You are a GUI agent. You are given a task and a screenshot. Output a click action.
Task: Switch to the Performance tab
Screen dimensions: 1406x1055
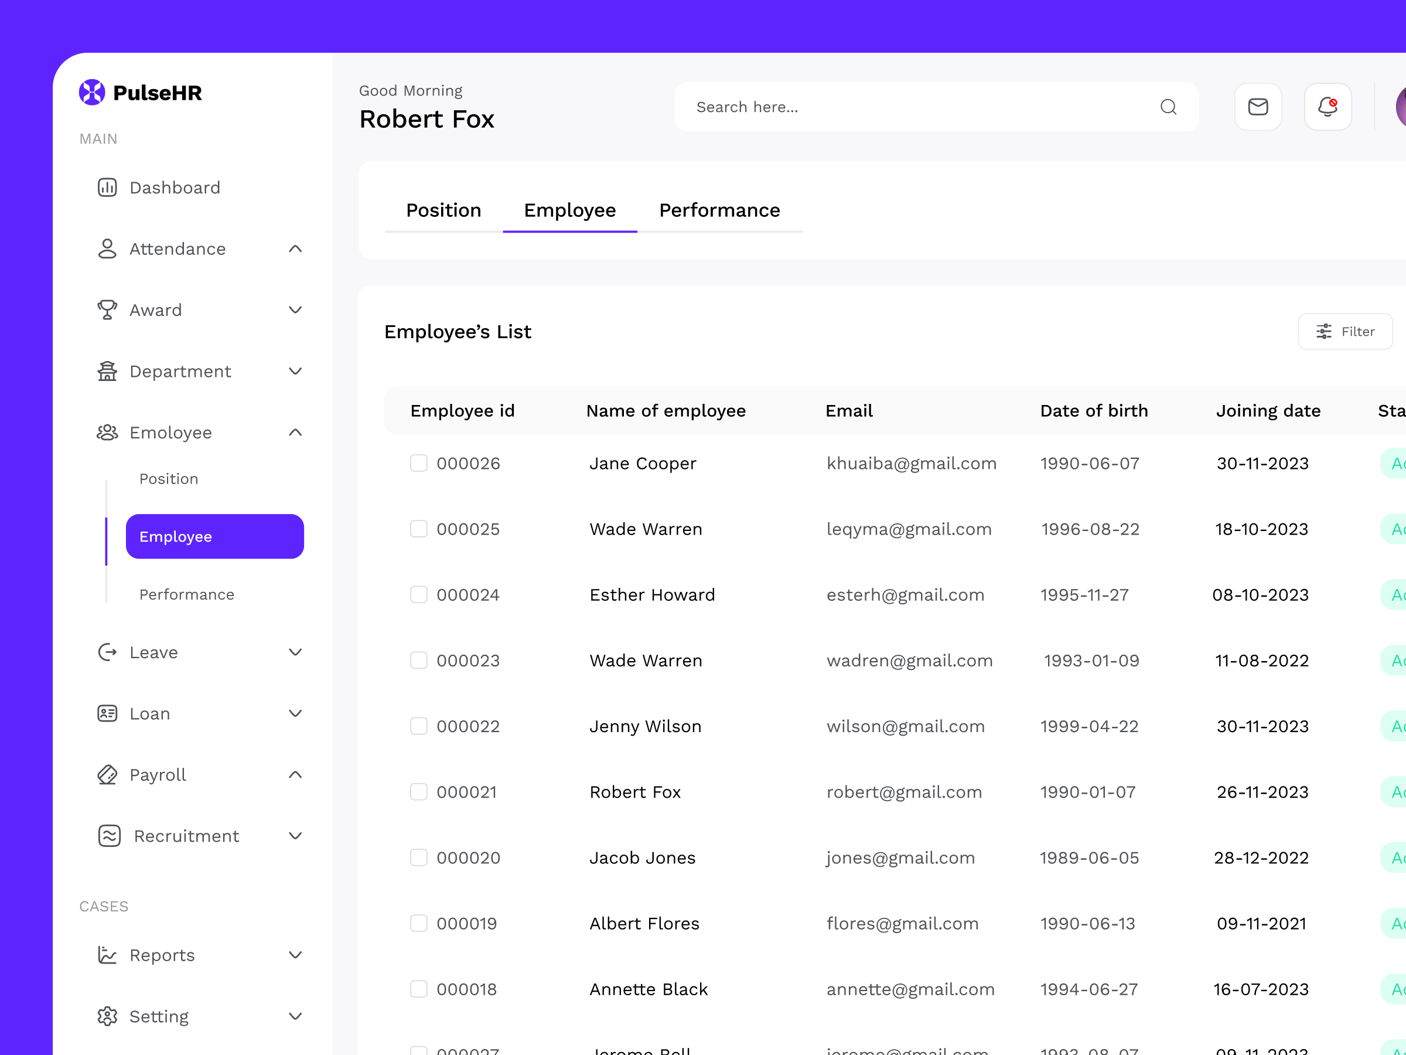719,210
